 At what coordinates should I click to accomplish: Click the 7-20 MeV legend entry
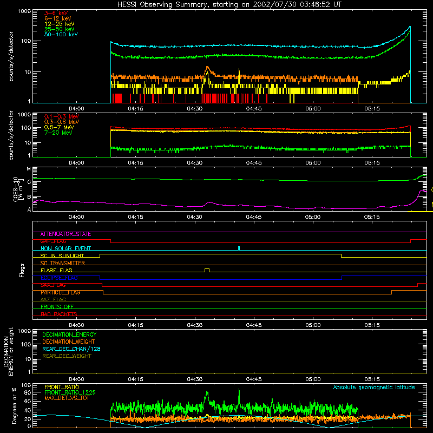(58, 133)
